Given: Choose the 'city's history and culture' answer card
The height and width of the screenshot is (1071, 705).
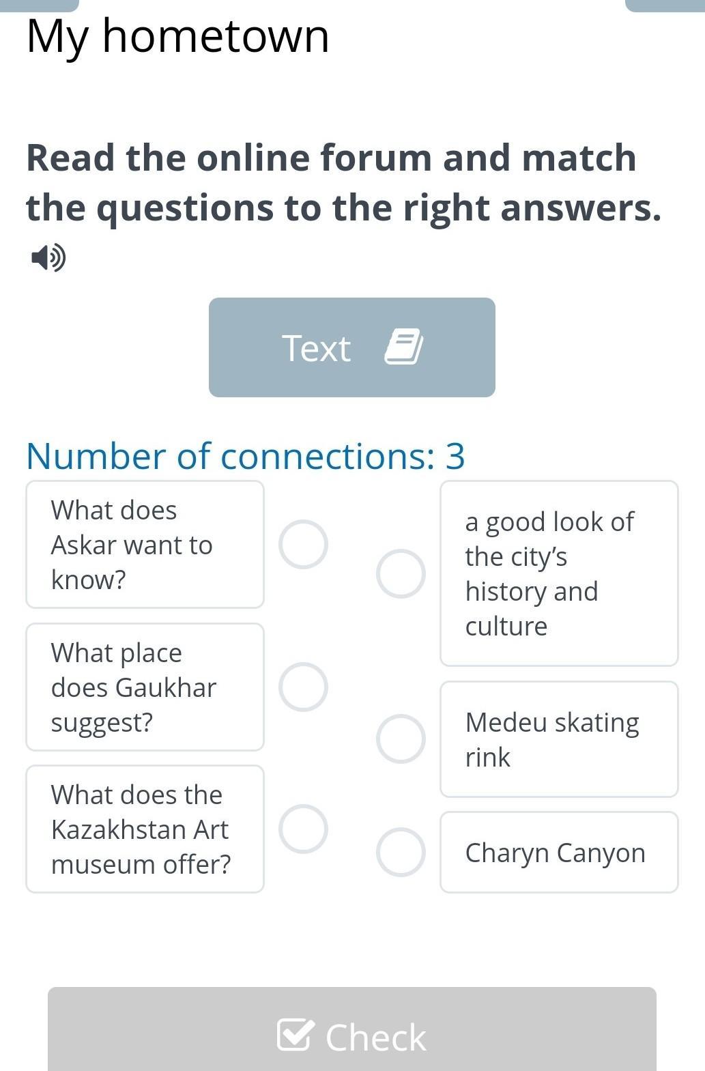Looking at the screenshot, I should [x=559, y=573].
